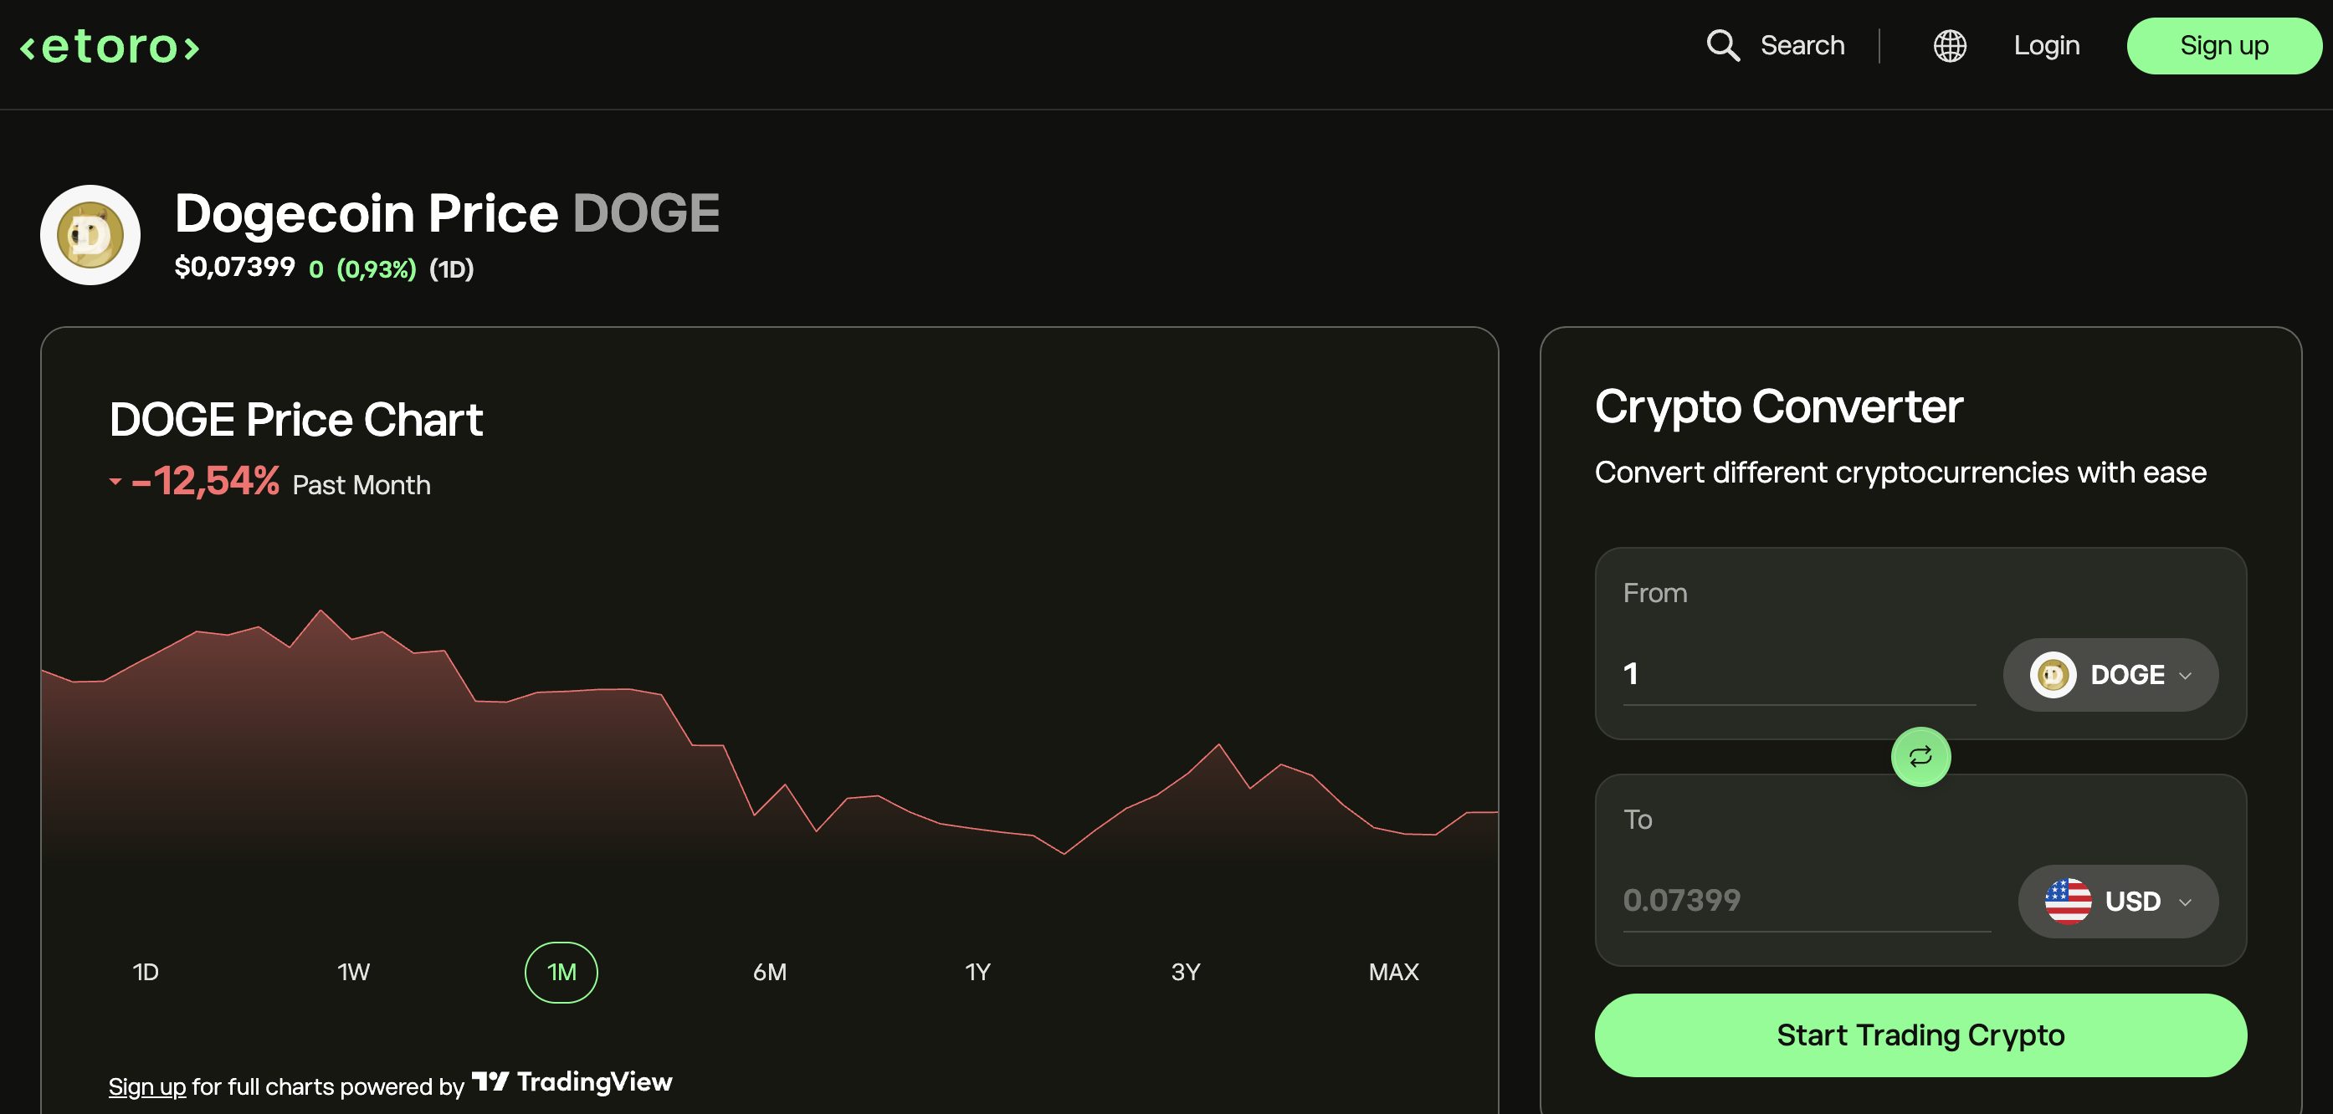Screen dimensions: 2333x1114
Task: Open the USD currency dropdown
Action: click(2117, 902)
